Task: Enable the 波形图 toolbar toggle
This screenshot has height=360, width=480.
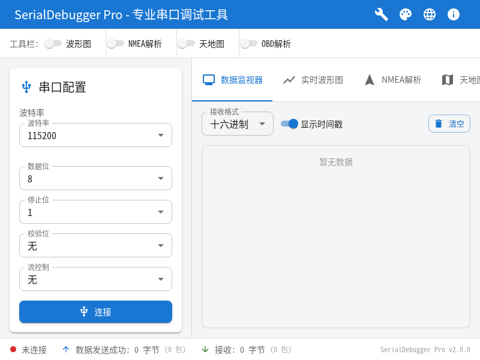Action: 53,44
